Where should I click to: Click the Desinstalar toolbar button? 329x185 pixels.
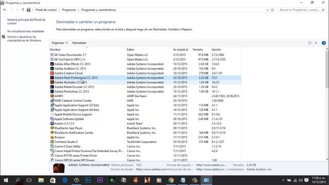pyautogui.click(x=79, y=43)
